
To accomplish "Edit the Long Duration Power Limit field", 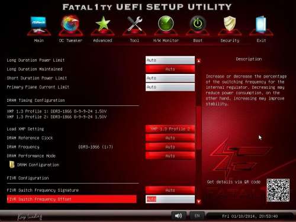I will (x=170, y=60).
